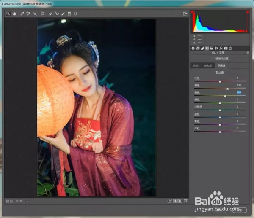254x218 pixels.
Task: Select the Radial Filter tool
Action: point(75,14)
